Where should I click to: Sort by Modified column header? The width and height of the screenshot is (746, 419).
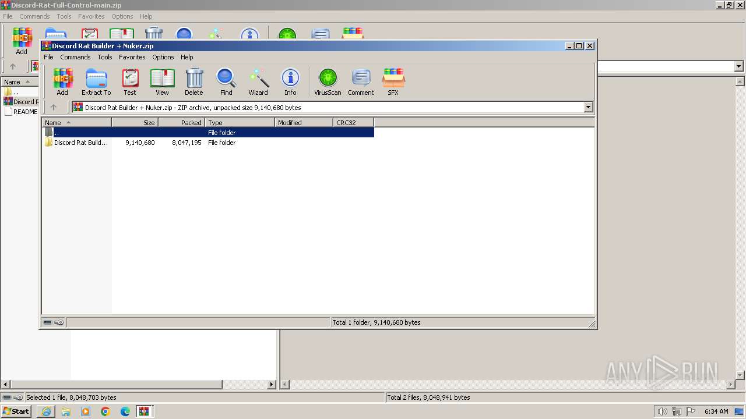[304, 123]
